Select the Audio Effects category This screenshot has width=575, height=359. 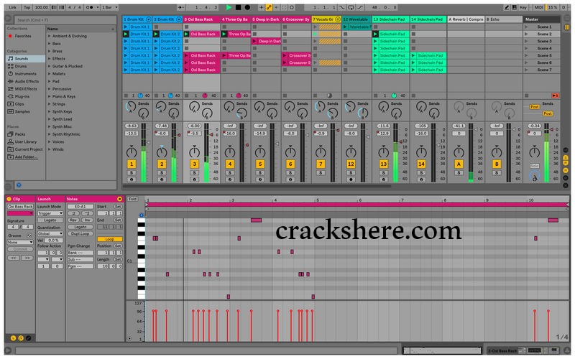click(27, 81)
